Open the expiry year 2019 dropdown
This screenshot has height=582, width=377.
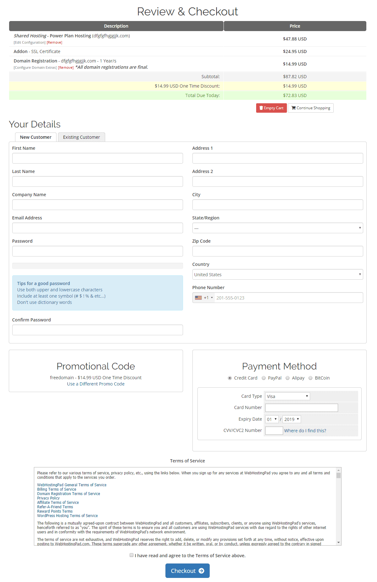(x=291, y=419)
